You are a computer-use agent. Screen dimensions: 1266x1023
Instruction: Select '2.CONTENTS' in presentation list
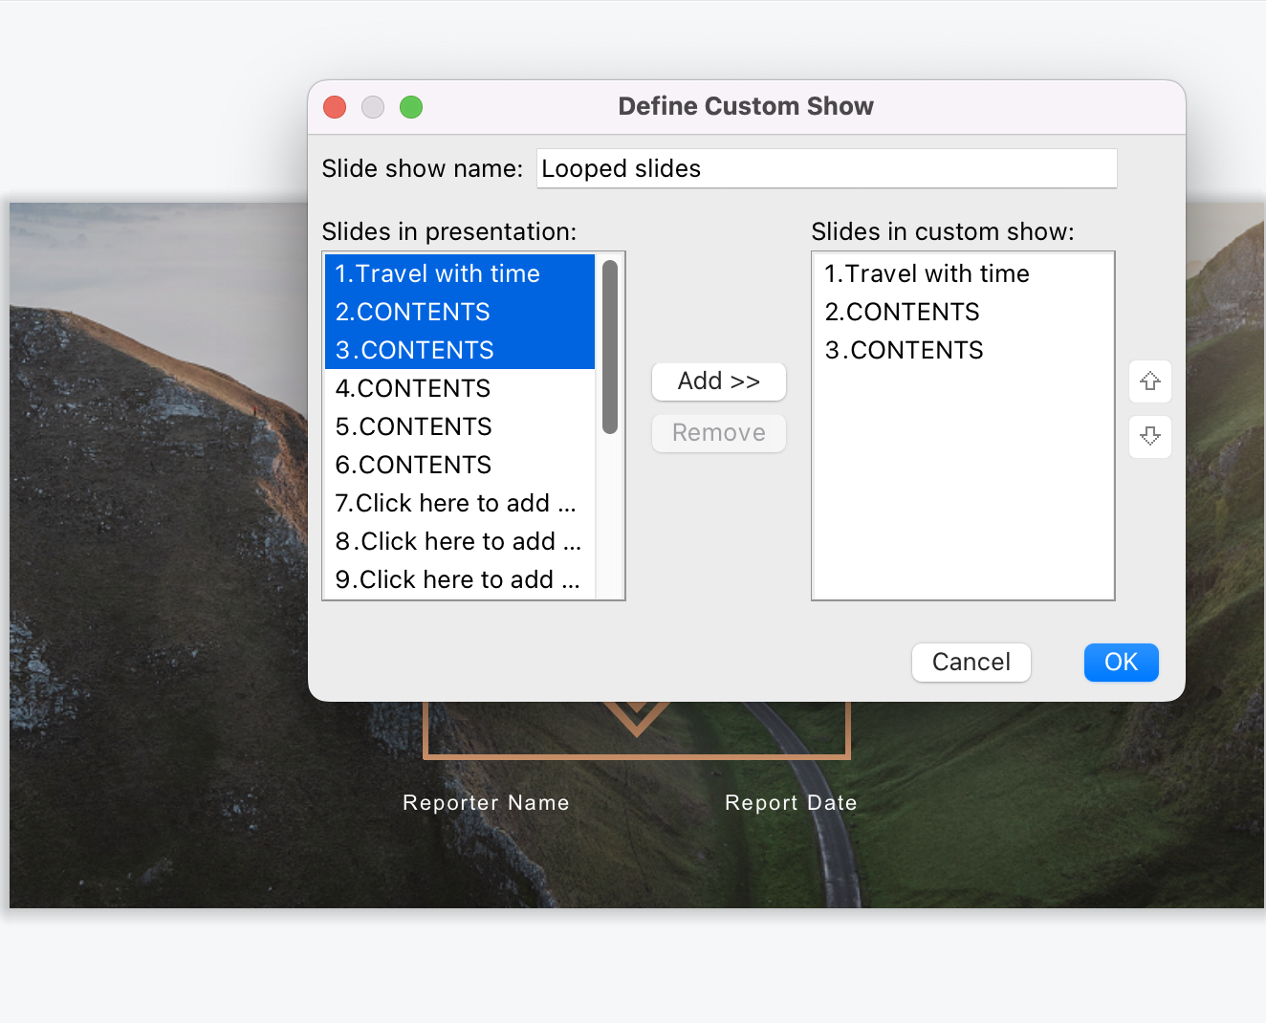(460, 312)
